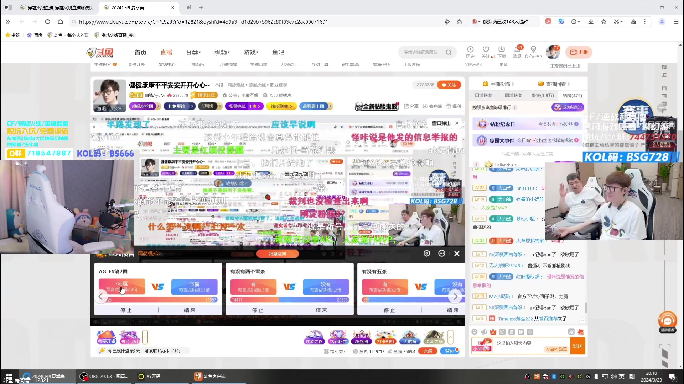The height and width of the screenshot is (384, 684).
Task: Open browser scissors screenshot dropdown
Action: pos(618,22)
